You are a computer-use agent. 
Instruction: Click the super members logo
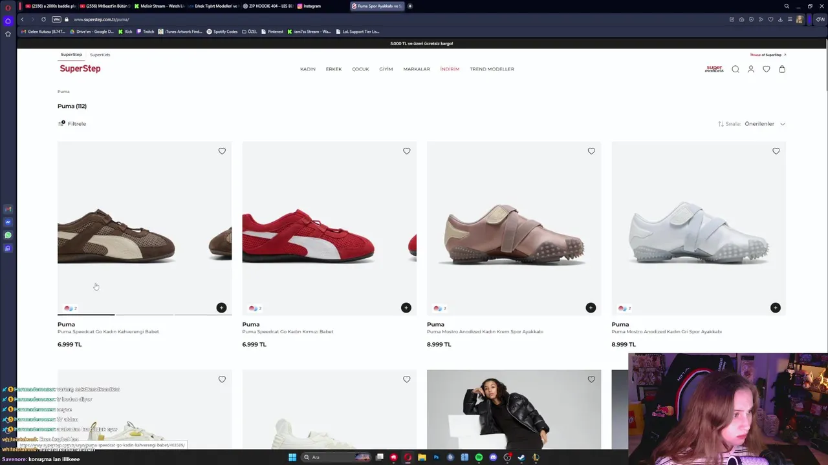(x=714, y=68)
